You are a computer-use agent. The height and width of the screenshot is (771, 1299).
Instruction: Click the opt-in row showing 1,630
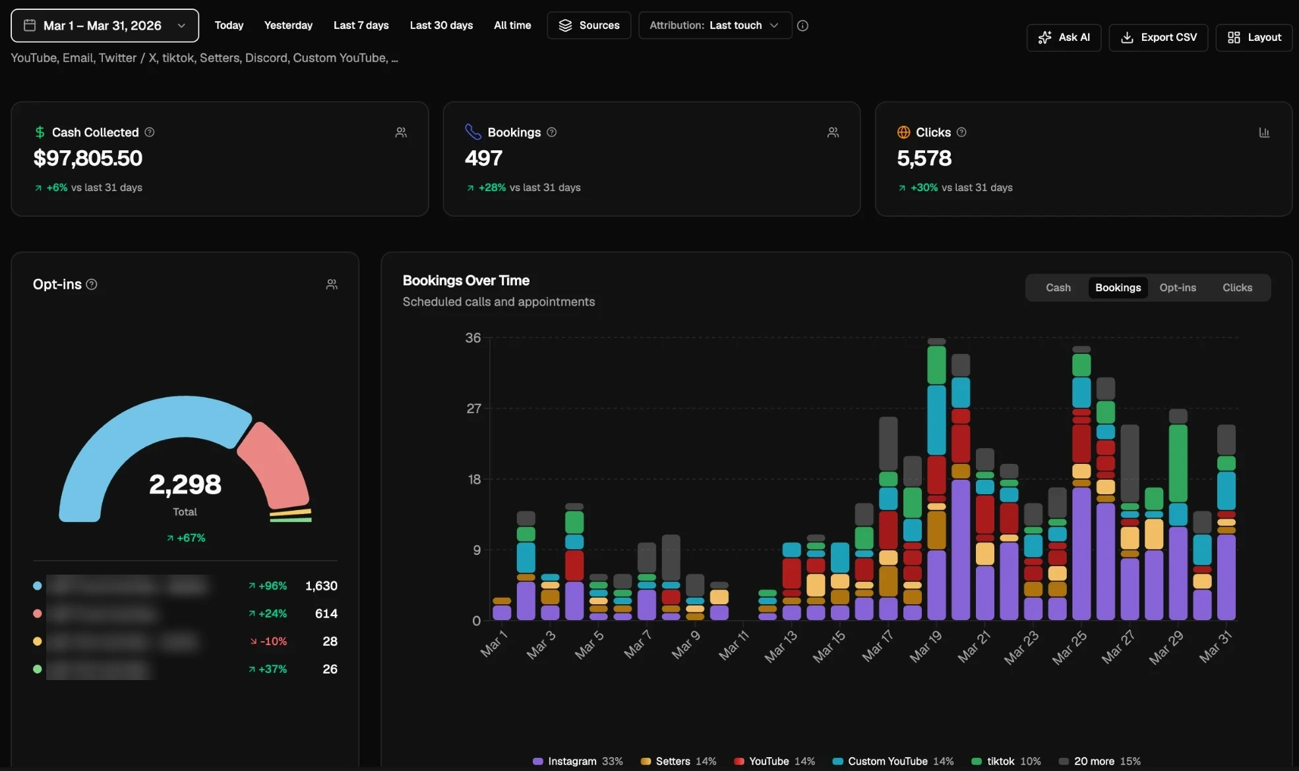(185, 586)
